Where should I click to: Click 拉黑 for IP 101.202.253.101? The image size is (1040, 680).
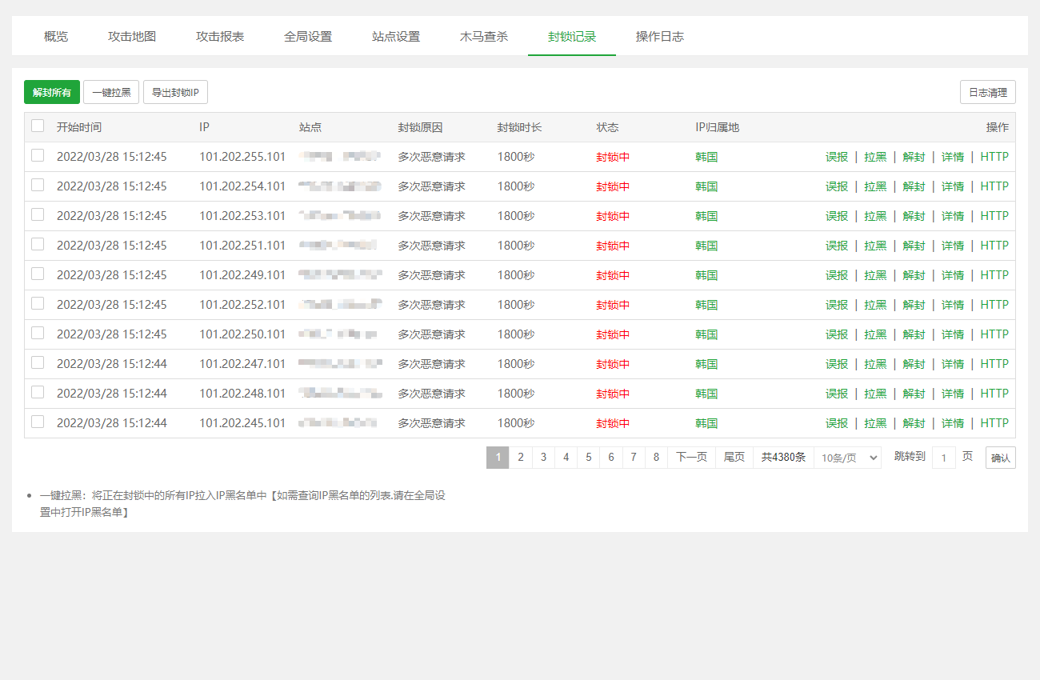coord(875,216)
